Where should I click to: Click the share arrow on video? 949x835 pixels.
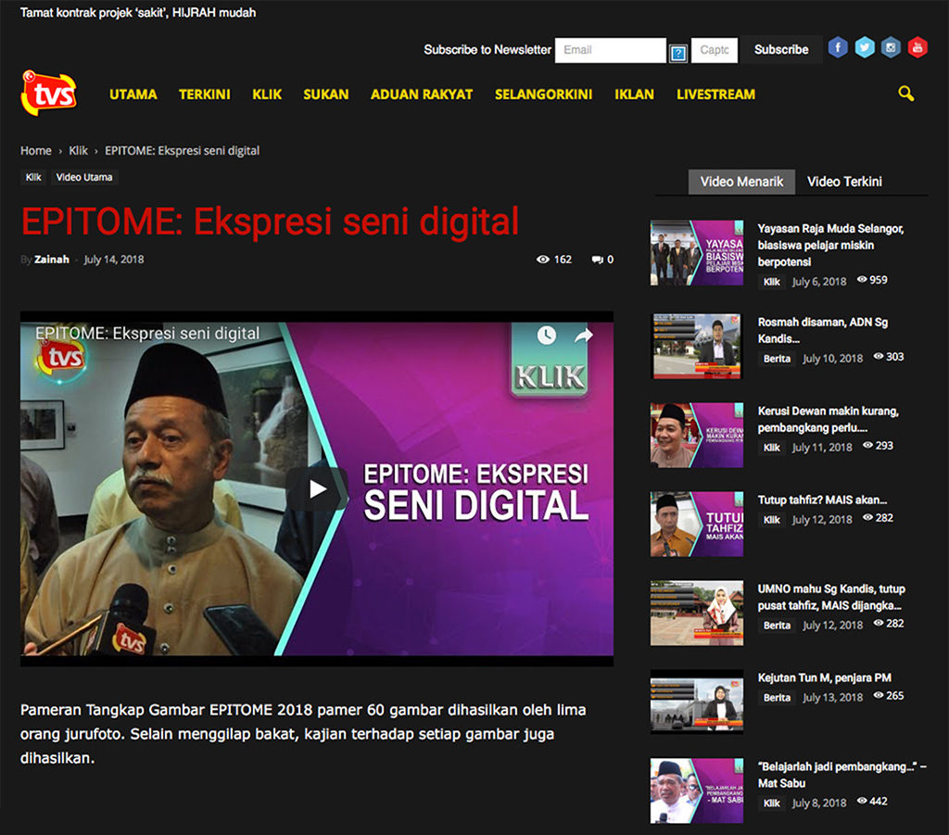pyautogui.click(x=584, y=335)
